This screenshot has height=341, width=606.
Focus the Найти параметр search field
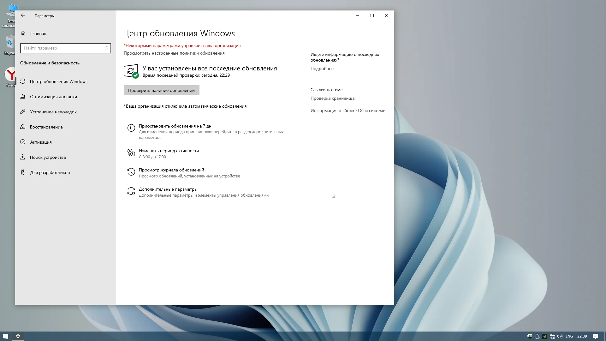pyautogui.click(x=63, y=48)
